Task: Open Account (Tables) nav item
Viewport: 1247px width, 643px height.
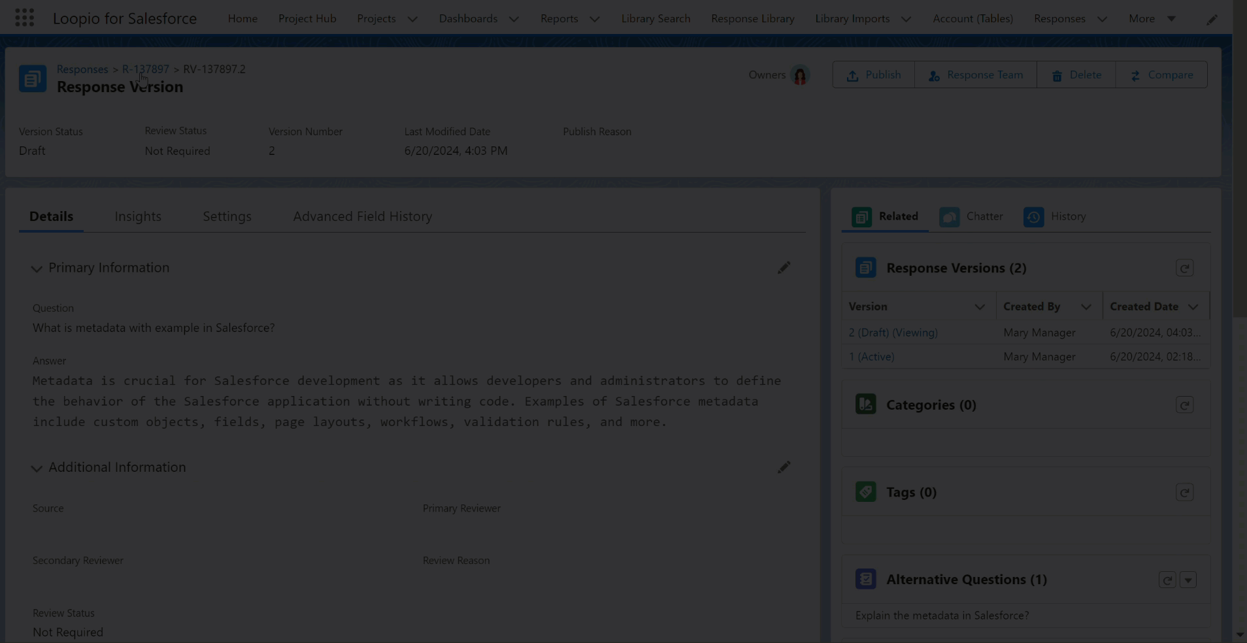Action: click(x=973, y=19)
